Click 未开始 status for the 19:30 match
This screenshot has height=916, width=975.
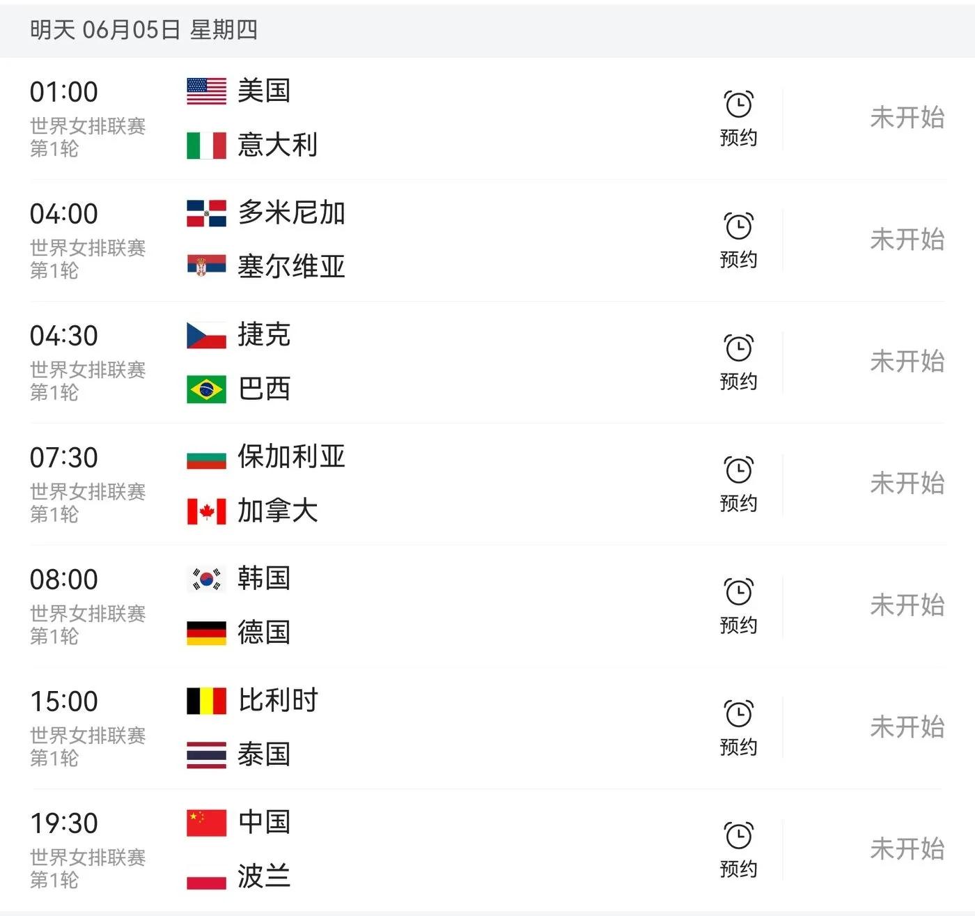907,849
